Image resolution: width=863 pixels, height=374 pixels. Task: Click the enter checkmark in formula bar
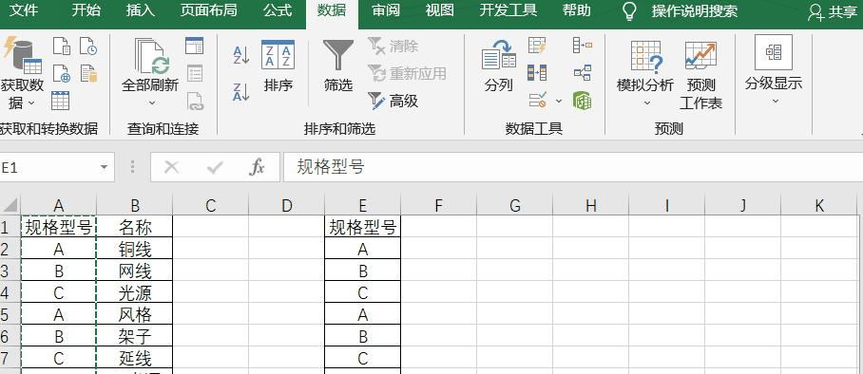coord(215,167)
